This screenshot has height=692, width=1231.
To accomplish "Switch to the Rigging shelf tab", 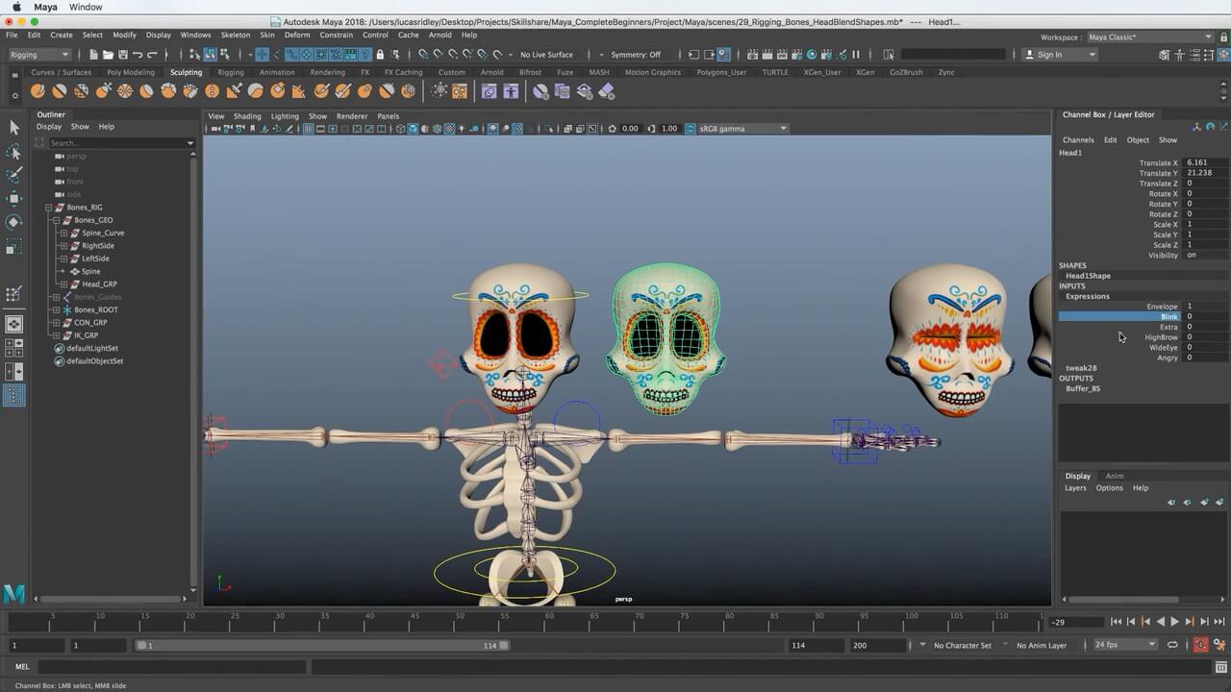I will pos(230,72).
